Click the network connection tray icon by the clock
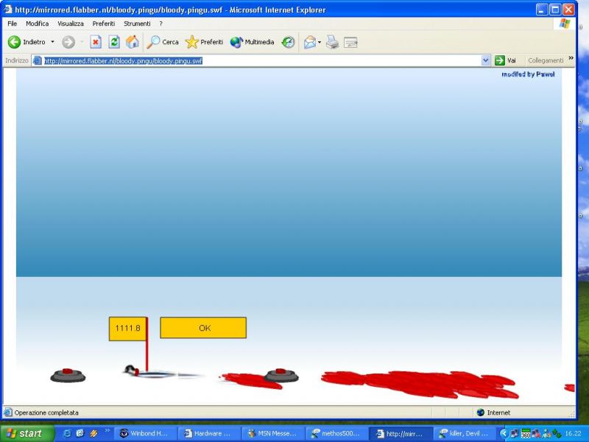The image size is (589, 442). [x=557, y=433]
